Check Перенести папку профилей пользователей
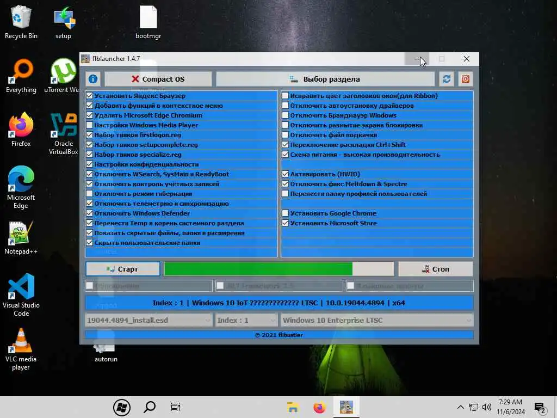557x418 pixels. (285, 194)
